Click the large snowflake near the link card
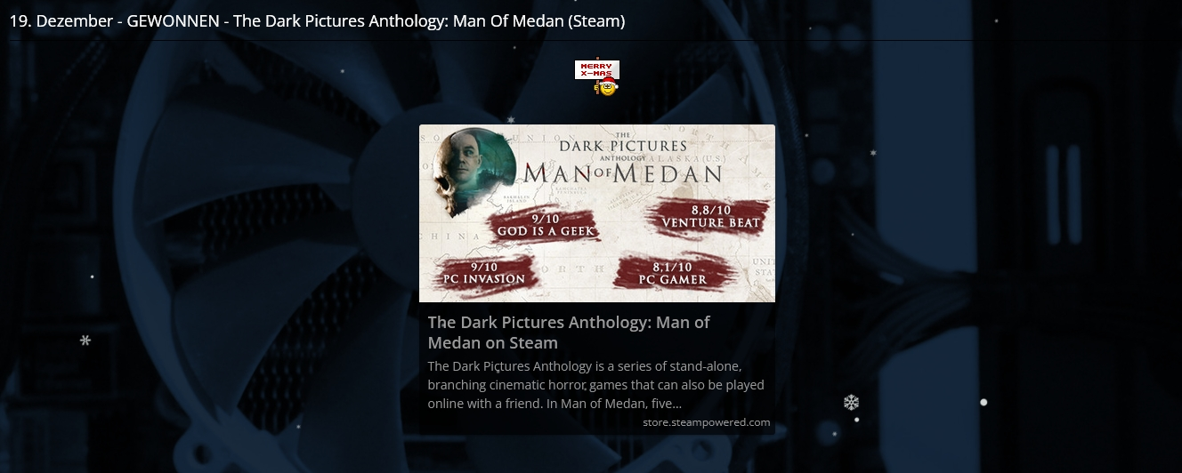Viewport: 1182px width, 473px height. (851, 403)
